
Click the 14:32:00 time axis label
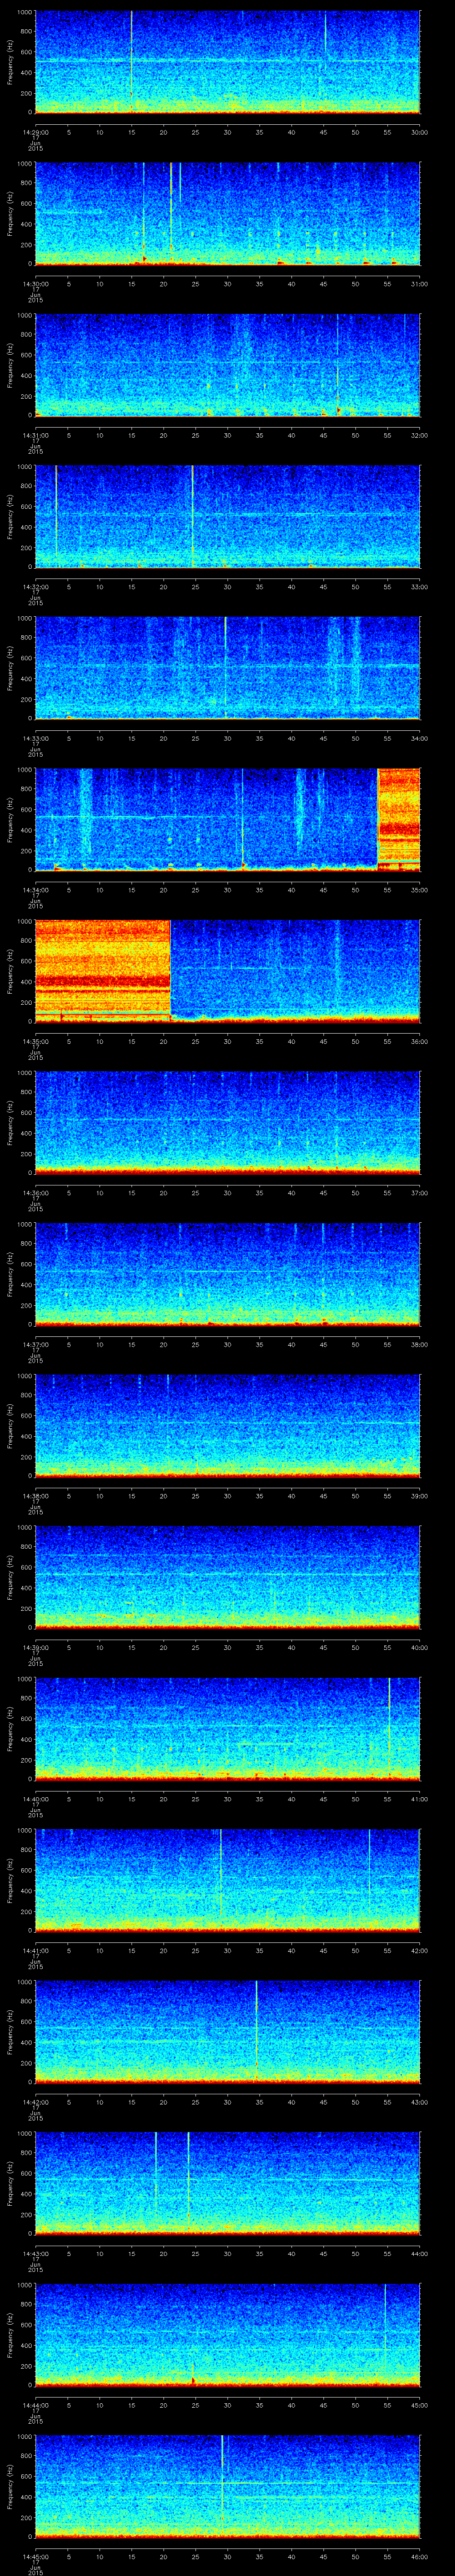pyautogui.click(x=35, y=586)
